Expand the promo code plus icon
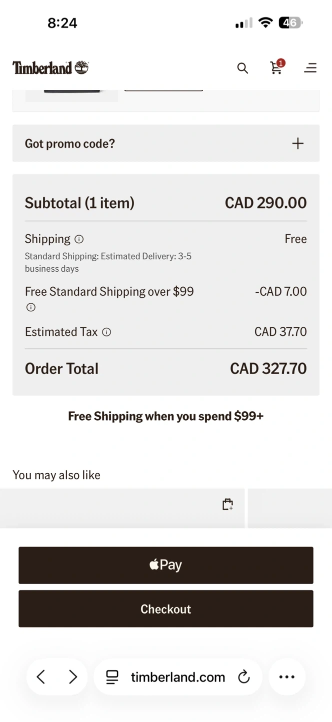332x722 pixels. [298, 143]
